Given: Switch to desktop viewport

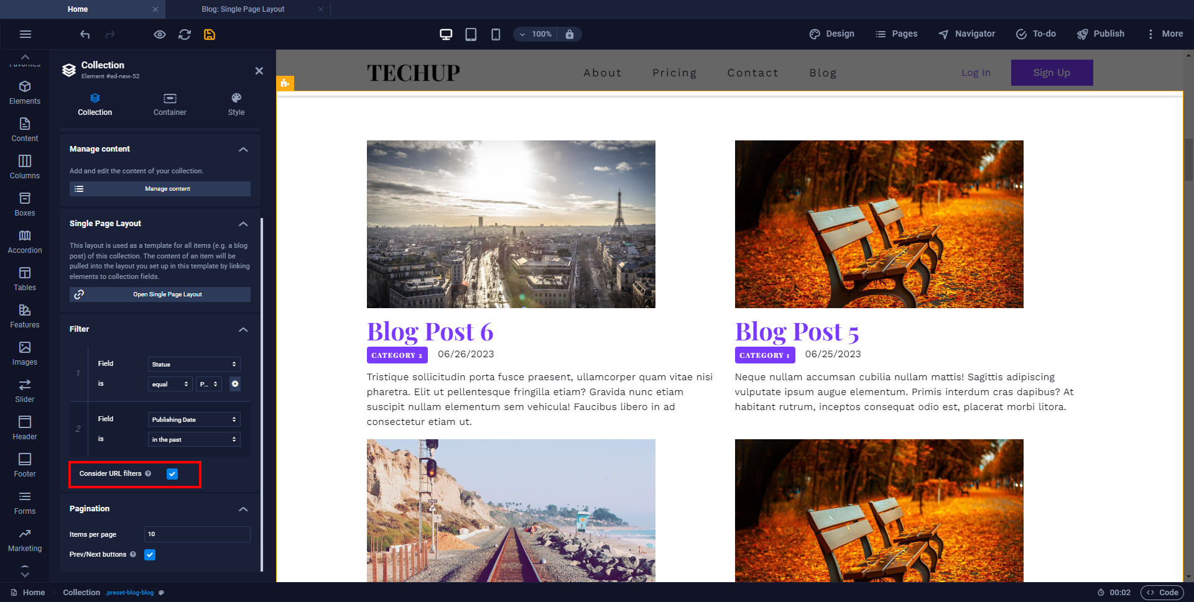Looking at the screenshot, I should coord(446,34).
